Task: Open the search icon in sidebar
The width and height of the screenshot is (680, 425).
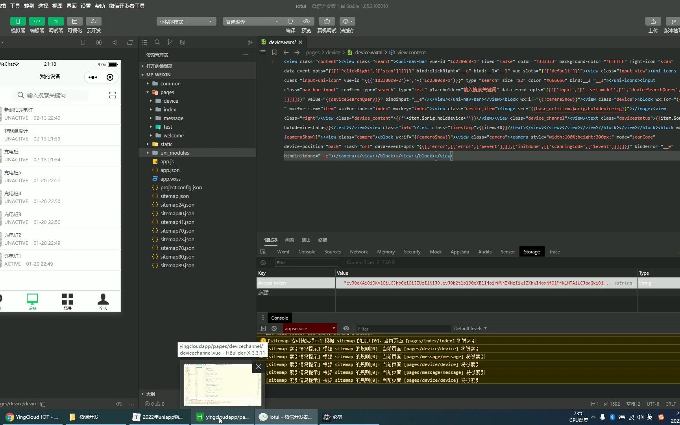Action: 157,42
